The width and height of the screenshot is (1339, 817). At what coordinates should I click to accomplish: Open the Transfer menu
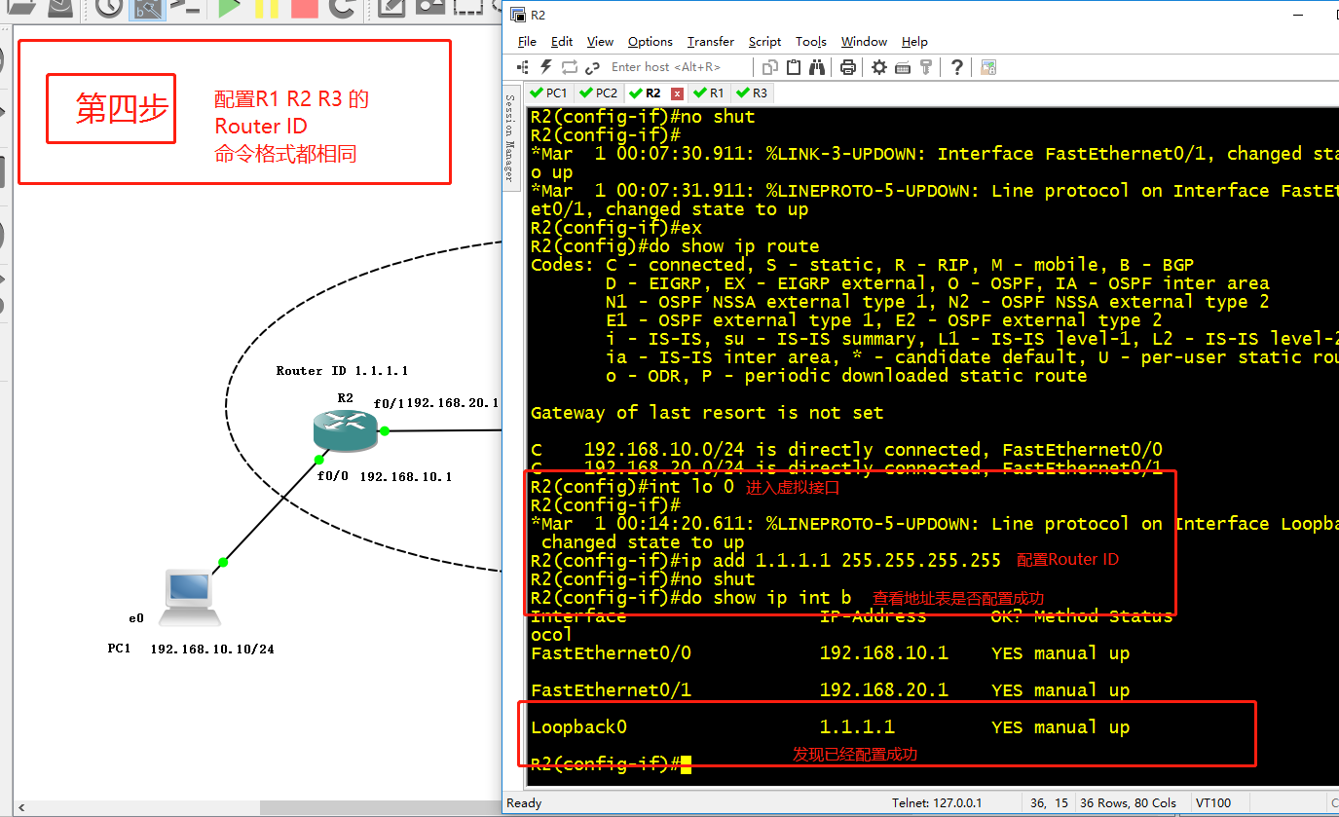coord(710,42)
